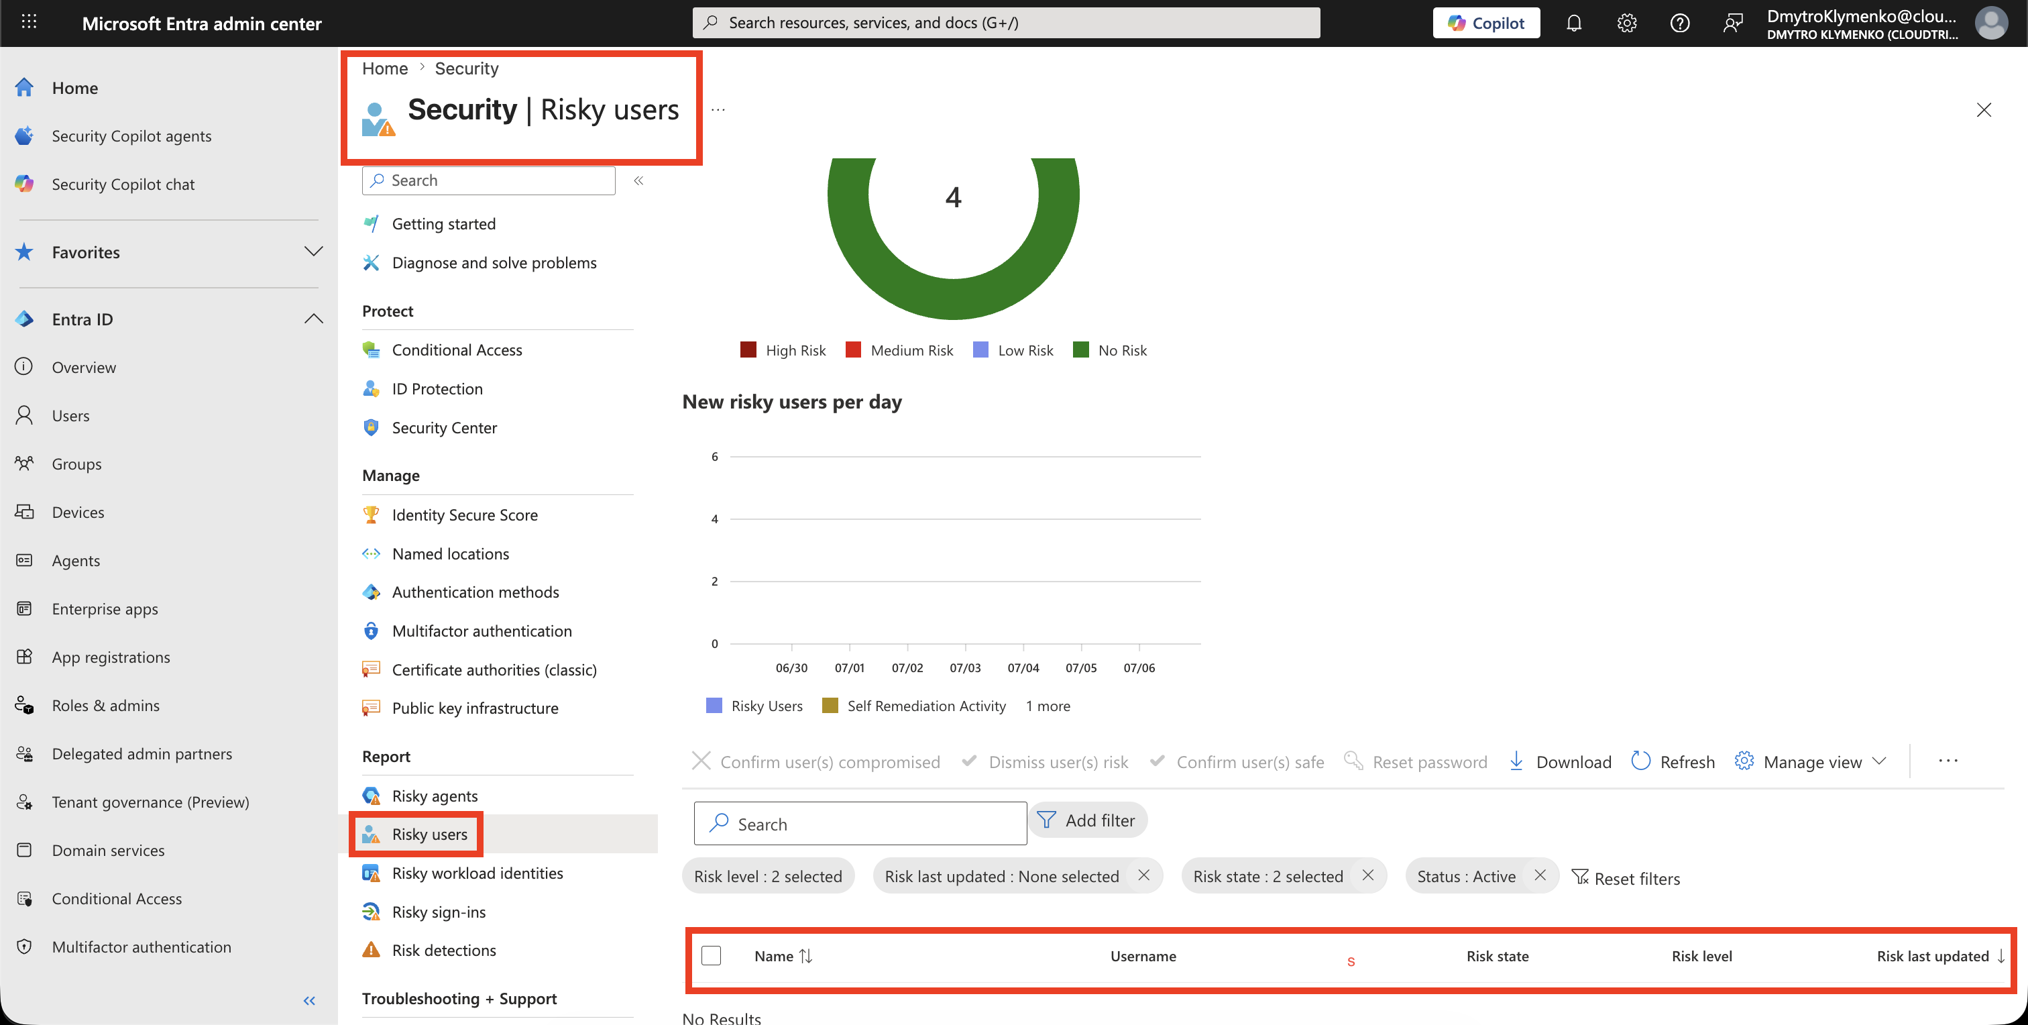
Task: Click the Security Center shield icon
Action: point(371,427)
